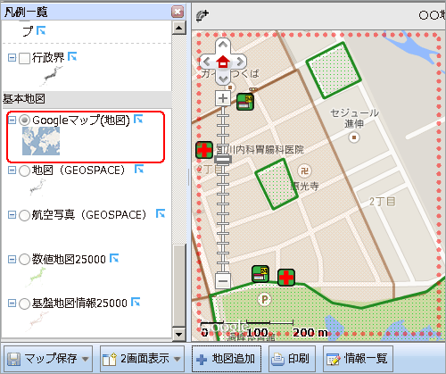Screen dimensions: 446x374
Task: Open the arrow icon beside 航空写真（GEOSPACE）
Action: point(161,213)
